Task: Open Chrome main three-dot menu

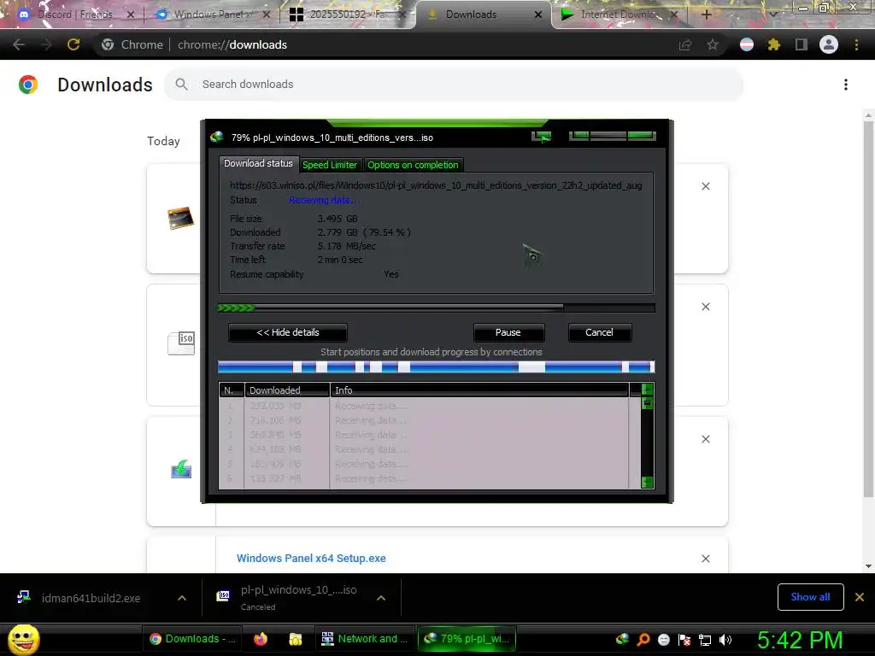Action: [856, 44]
